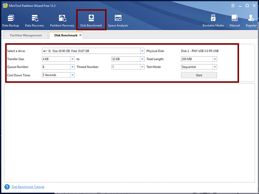
Task: Select the Disk Benchmark toolbar icon
Action: point(91,21)
